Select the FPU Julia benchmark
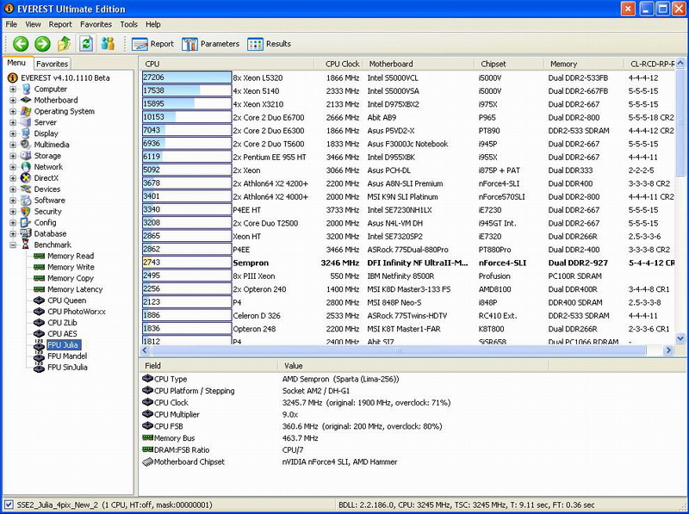 click(x=63, y=345)
